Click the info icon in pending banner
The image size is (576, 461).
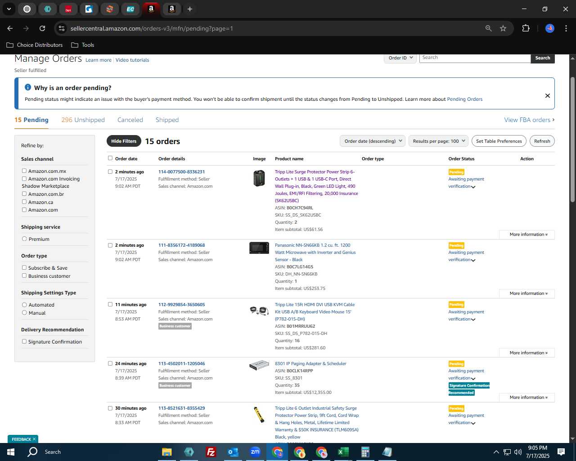(28, 87)
